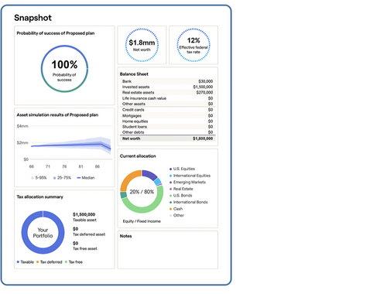Click the $30,000 Bank value

coord(206,81)
